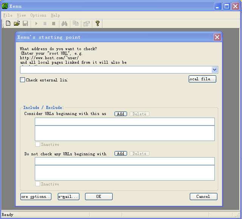This screenshot has height=219, width=242.
Task: Click the New document toolbar icon
Action: [x=8, y=23]
